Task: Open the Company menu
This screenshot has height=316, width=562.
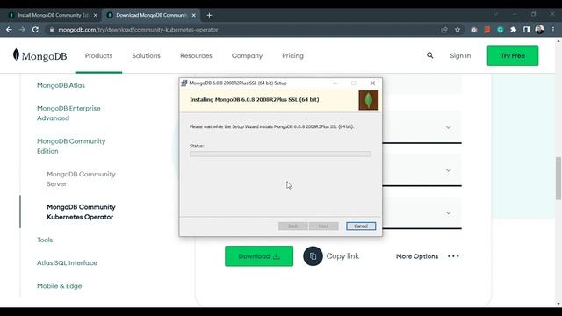Action: point(247,55)
